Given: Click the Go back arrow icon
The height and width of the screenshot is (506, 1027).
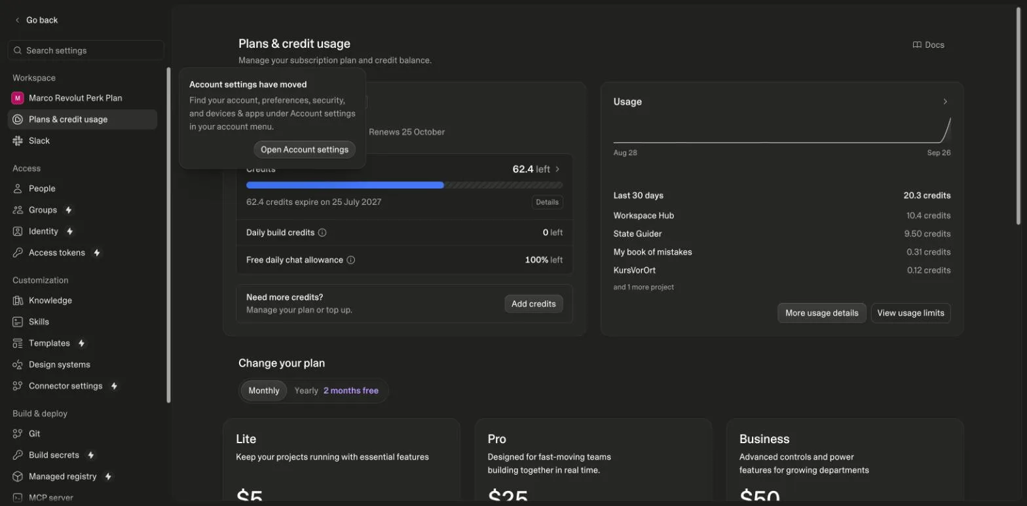Looking at the screenshot, I should coord(17,20).
